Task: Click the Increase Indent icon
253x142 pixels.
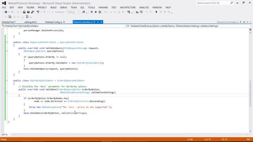Action: click(141, 12)
